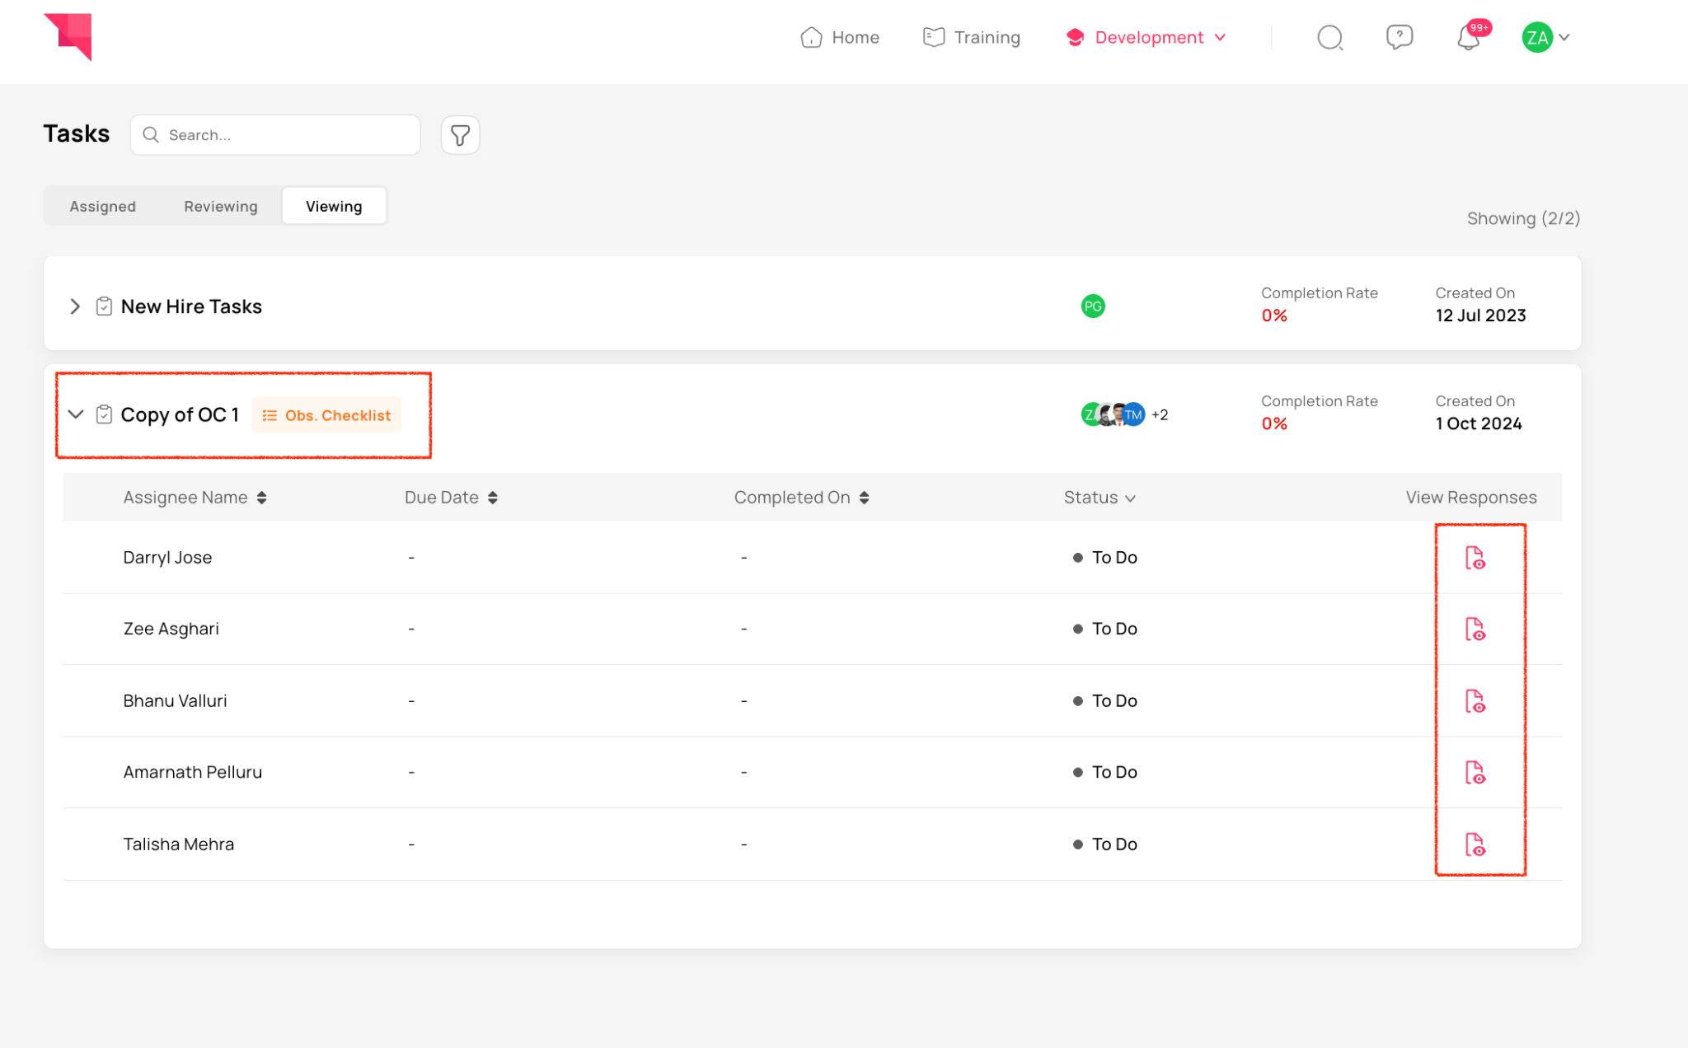Click the filter funnel icon

pyautogui.click(x=460, y=135)
